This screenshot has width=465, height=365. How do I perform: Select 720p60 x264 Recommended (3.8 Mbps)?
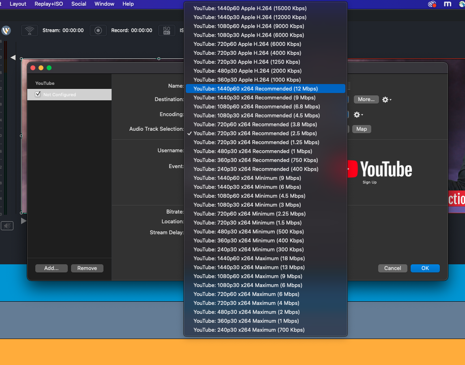click(x=265, y=124)
